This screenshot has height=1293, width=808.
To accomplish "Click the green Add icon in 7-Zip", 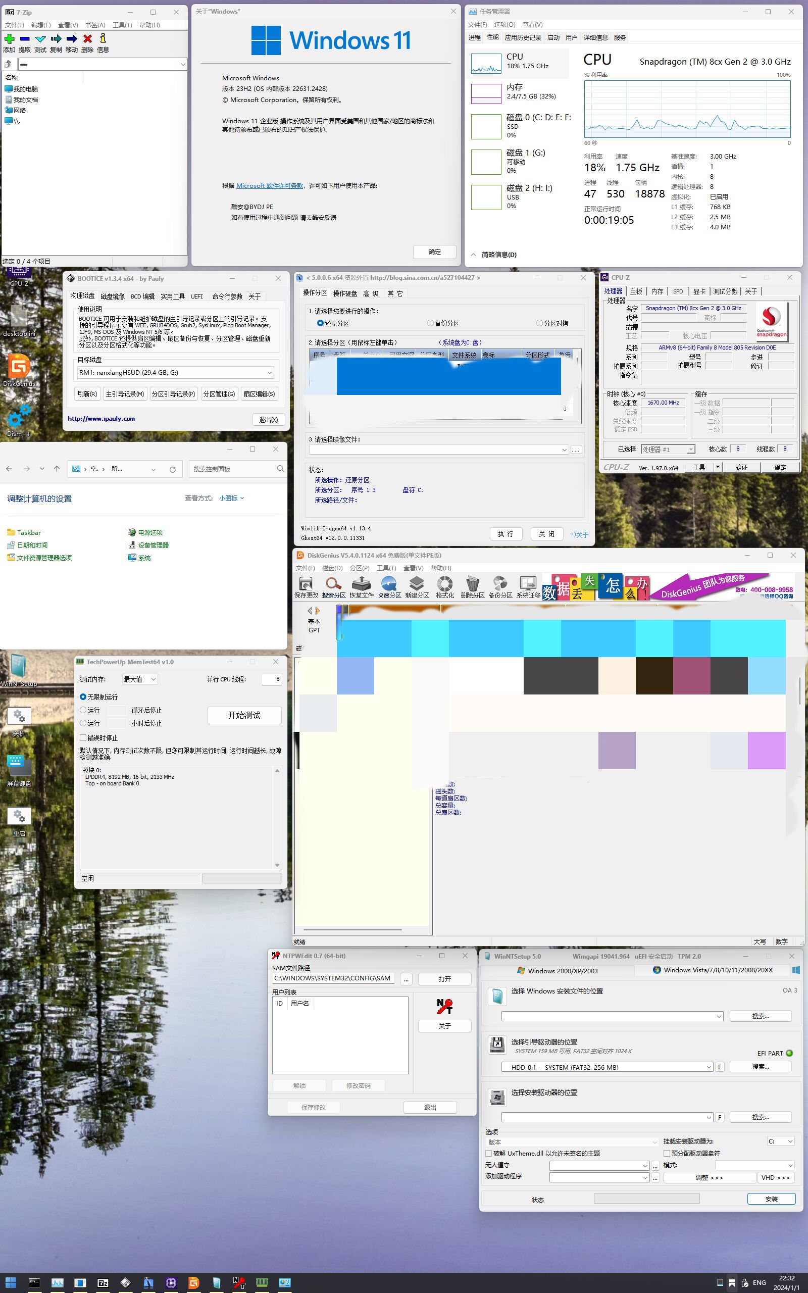I will [x=9, y=38].
